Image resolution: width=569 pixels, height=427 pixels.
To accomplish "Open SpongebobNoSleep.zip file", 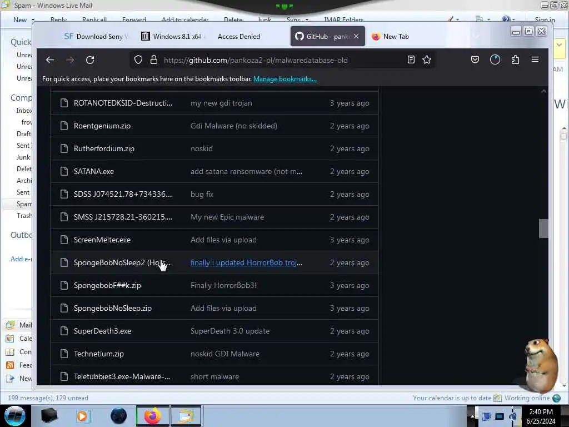I will tap(112, 308).
